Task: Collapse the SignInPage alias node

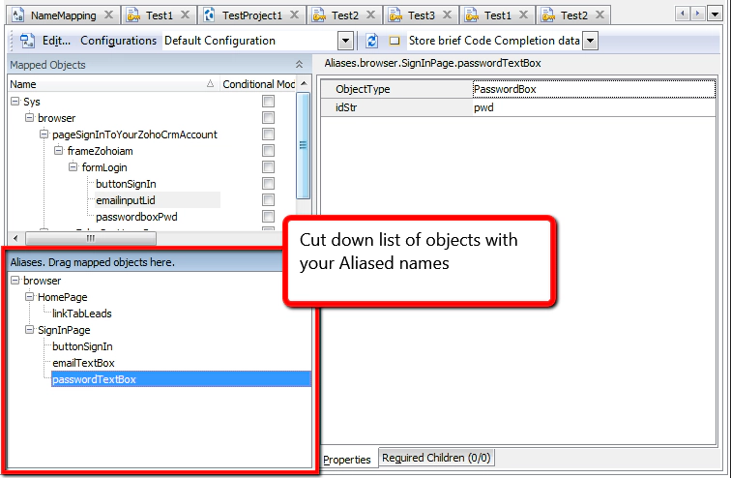Action: [x=29, y=330]
